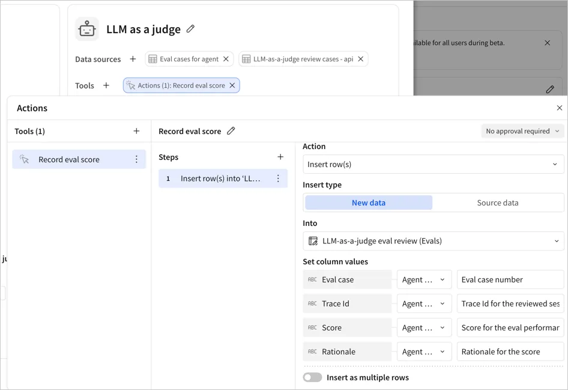Remove 'LLM-as-a-judge review cases - api' source
This screenshot has width=568, height=390.
point(360,59)
